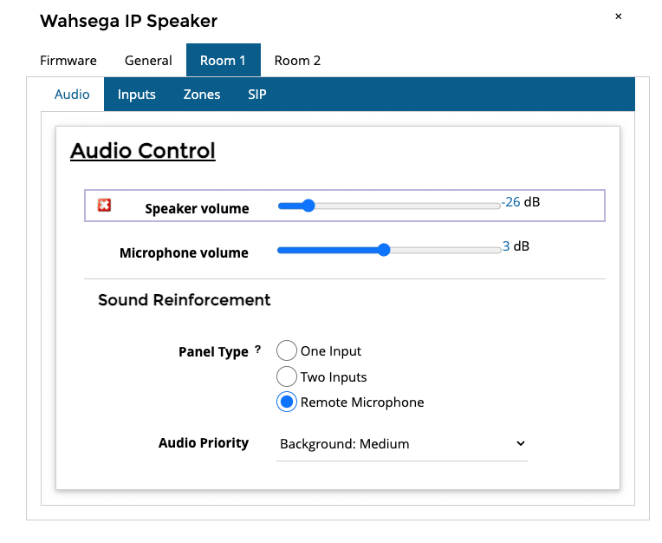Select the One Input panel type
Viewport: 662px width, 543px height.
coord(287,350)
